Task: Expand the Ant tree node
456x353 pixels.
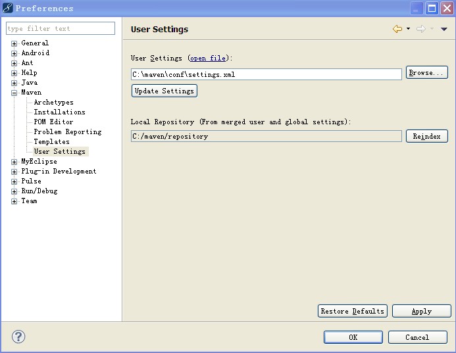Action: pyautogui.click(x=14, y=63)
